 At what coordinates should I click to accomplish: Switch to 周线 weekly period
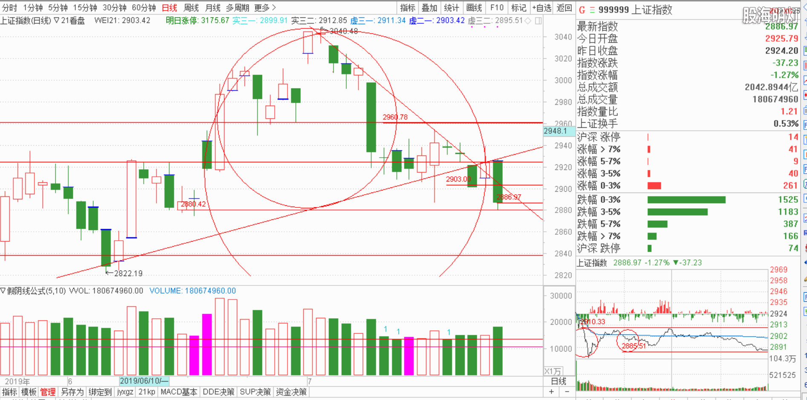[191, 8]
